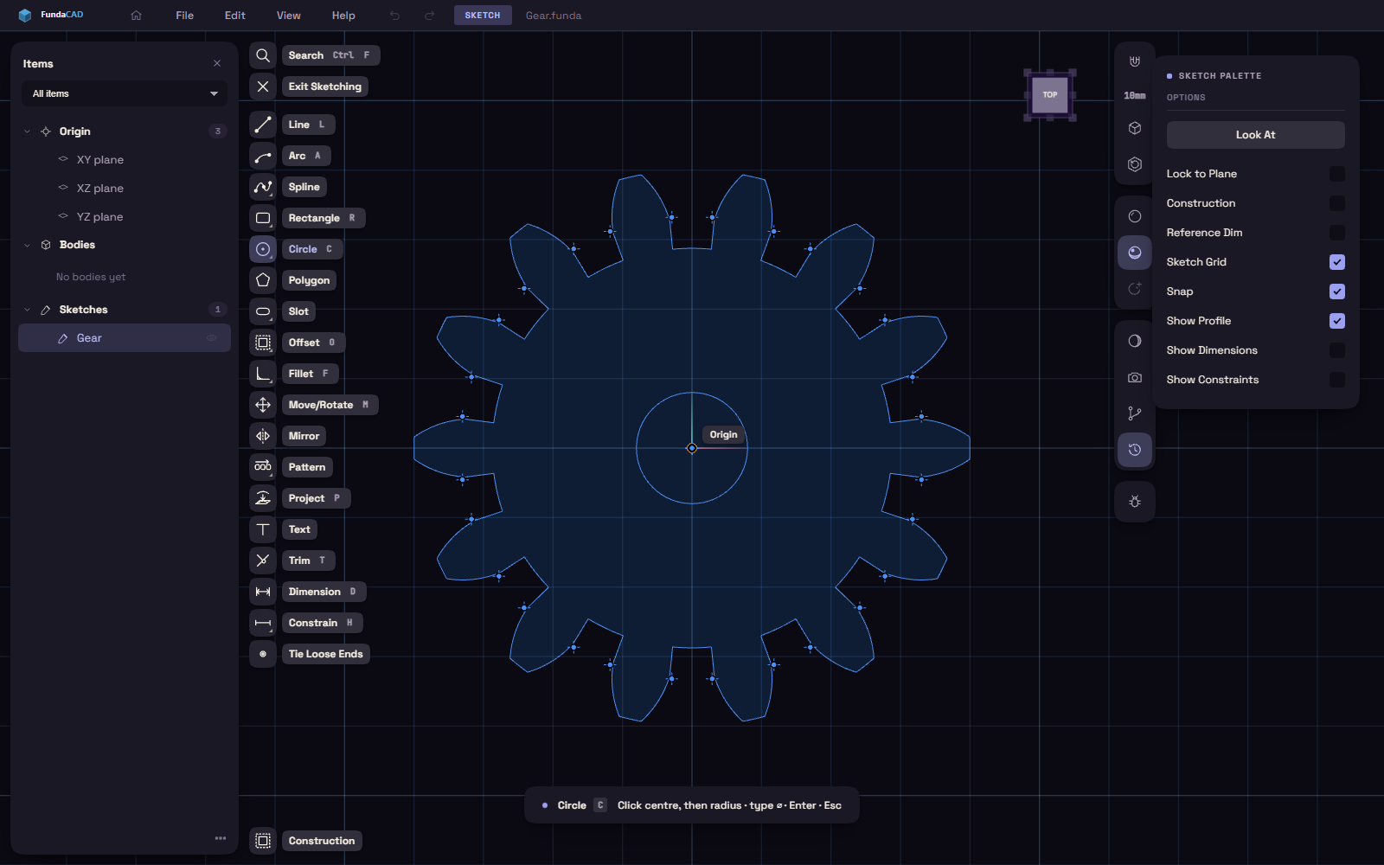
Task: Activate the Move/Rotate tool icon
Action: pos(263,405)
